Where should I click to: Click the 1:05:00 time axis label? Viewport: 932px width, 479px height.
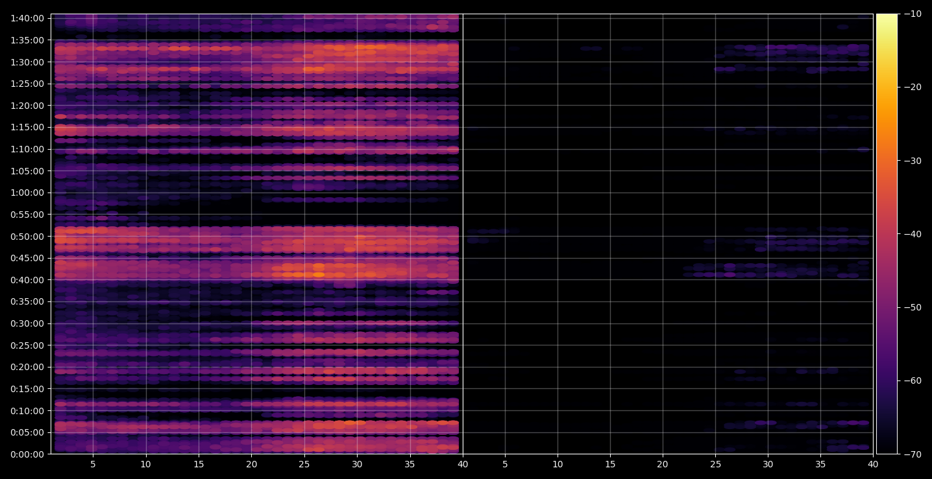pos(27,171)
